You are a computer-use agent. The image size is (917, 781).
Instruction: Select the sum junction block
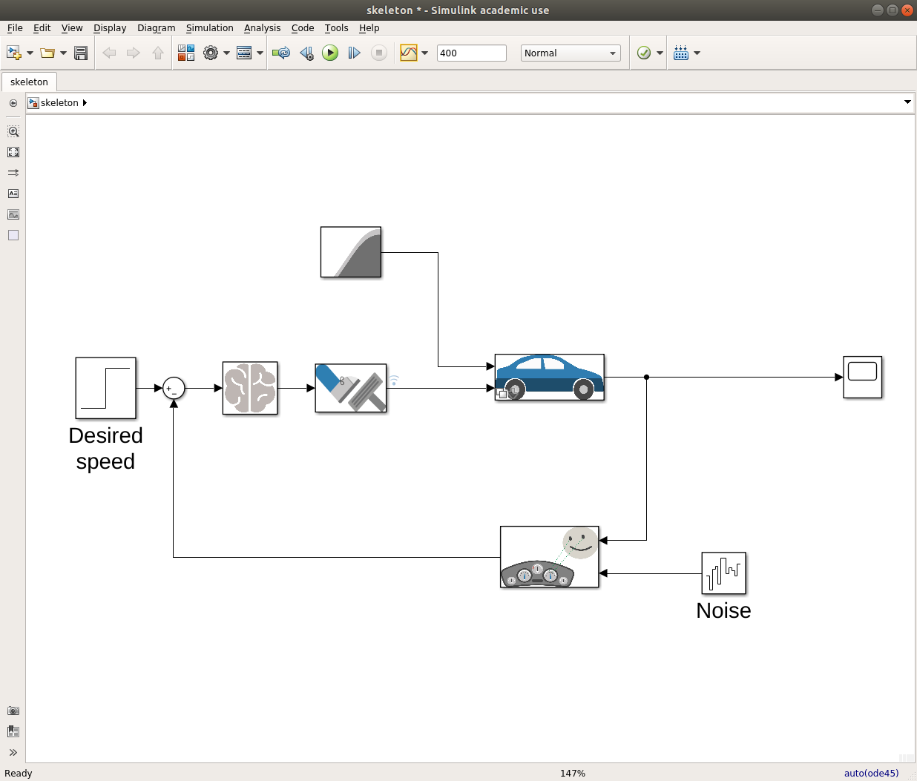click(174, 388)
